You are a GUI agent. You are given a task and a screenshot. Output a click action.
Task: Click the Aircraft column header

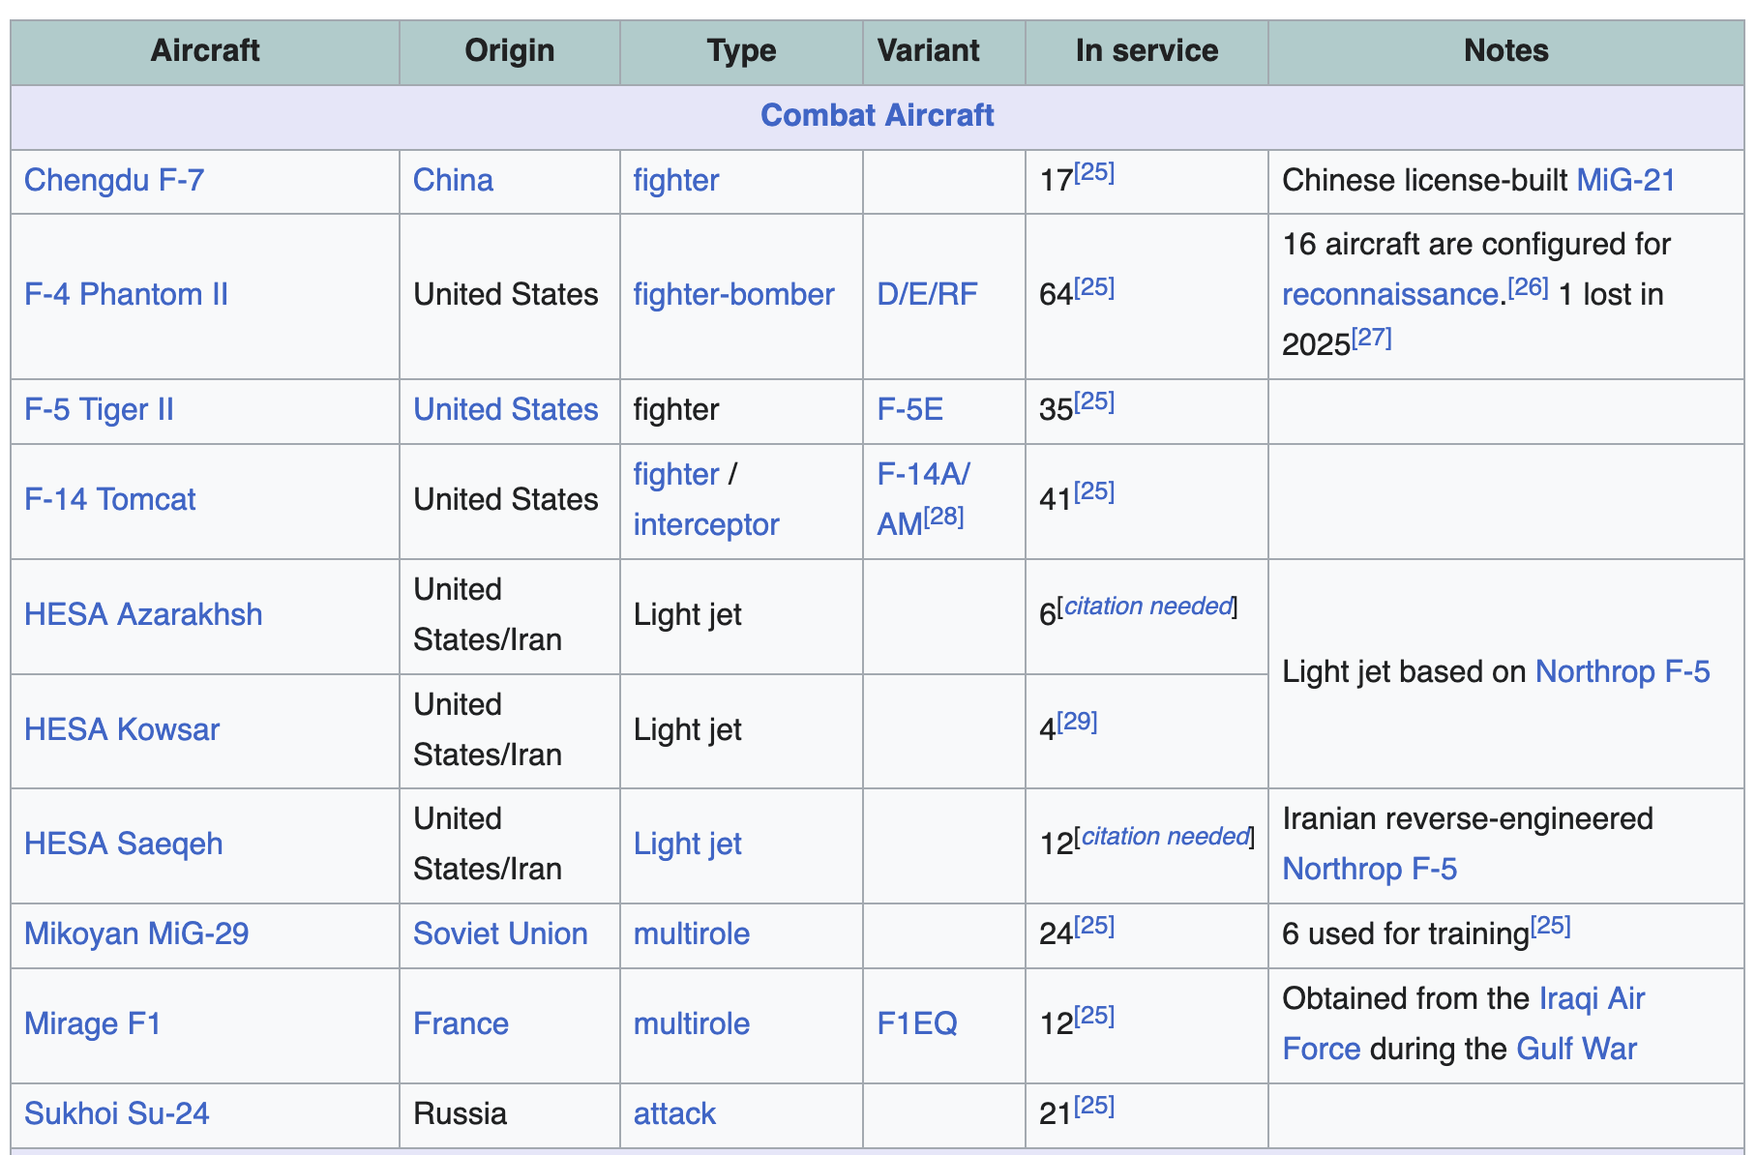pos(205,50)
